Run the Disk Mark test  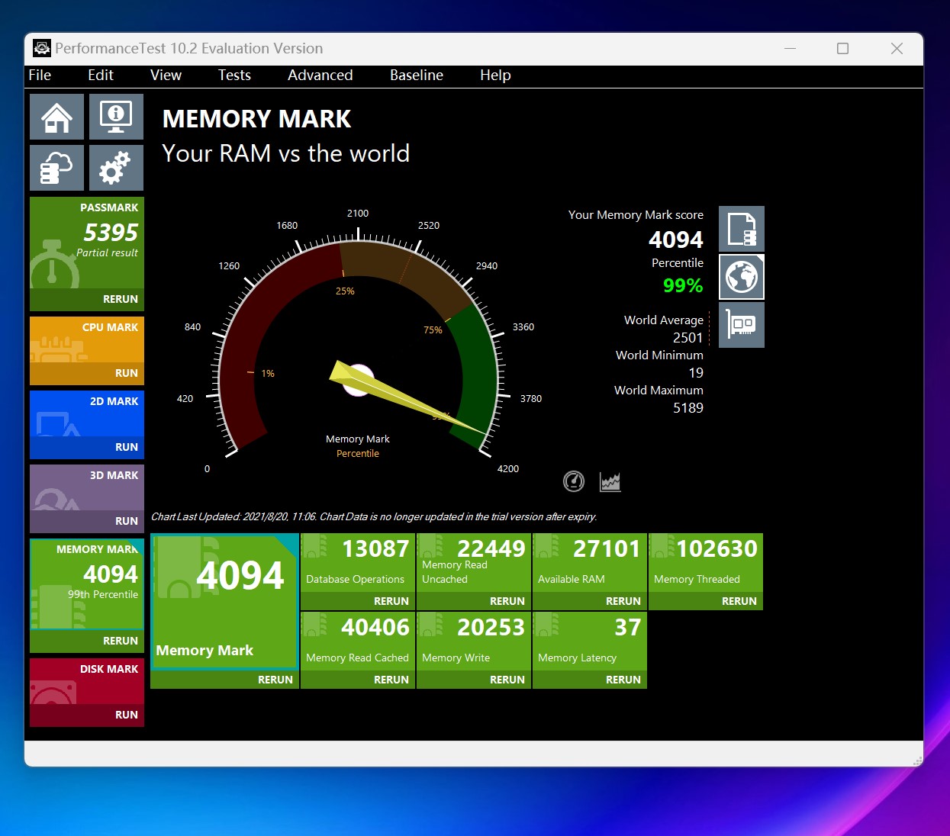[126, 715]
